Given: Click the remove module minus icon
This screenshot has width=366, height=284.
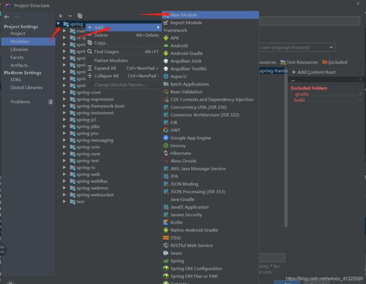Looking at the screenshot, I should [x=70, y=16].
